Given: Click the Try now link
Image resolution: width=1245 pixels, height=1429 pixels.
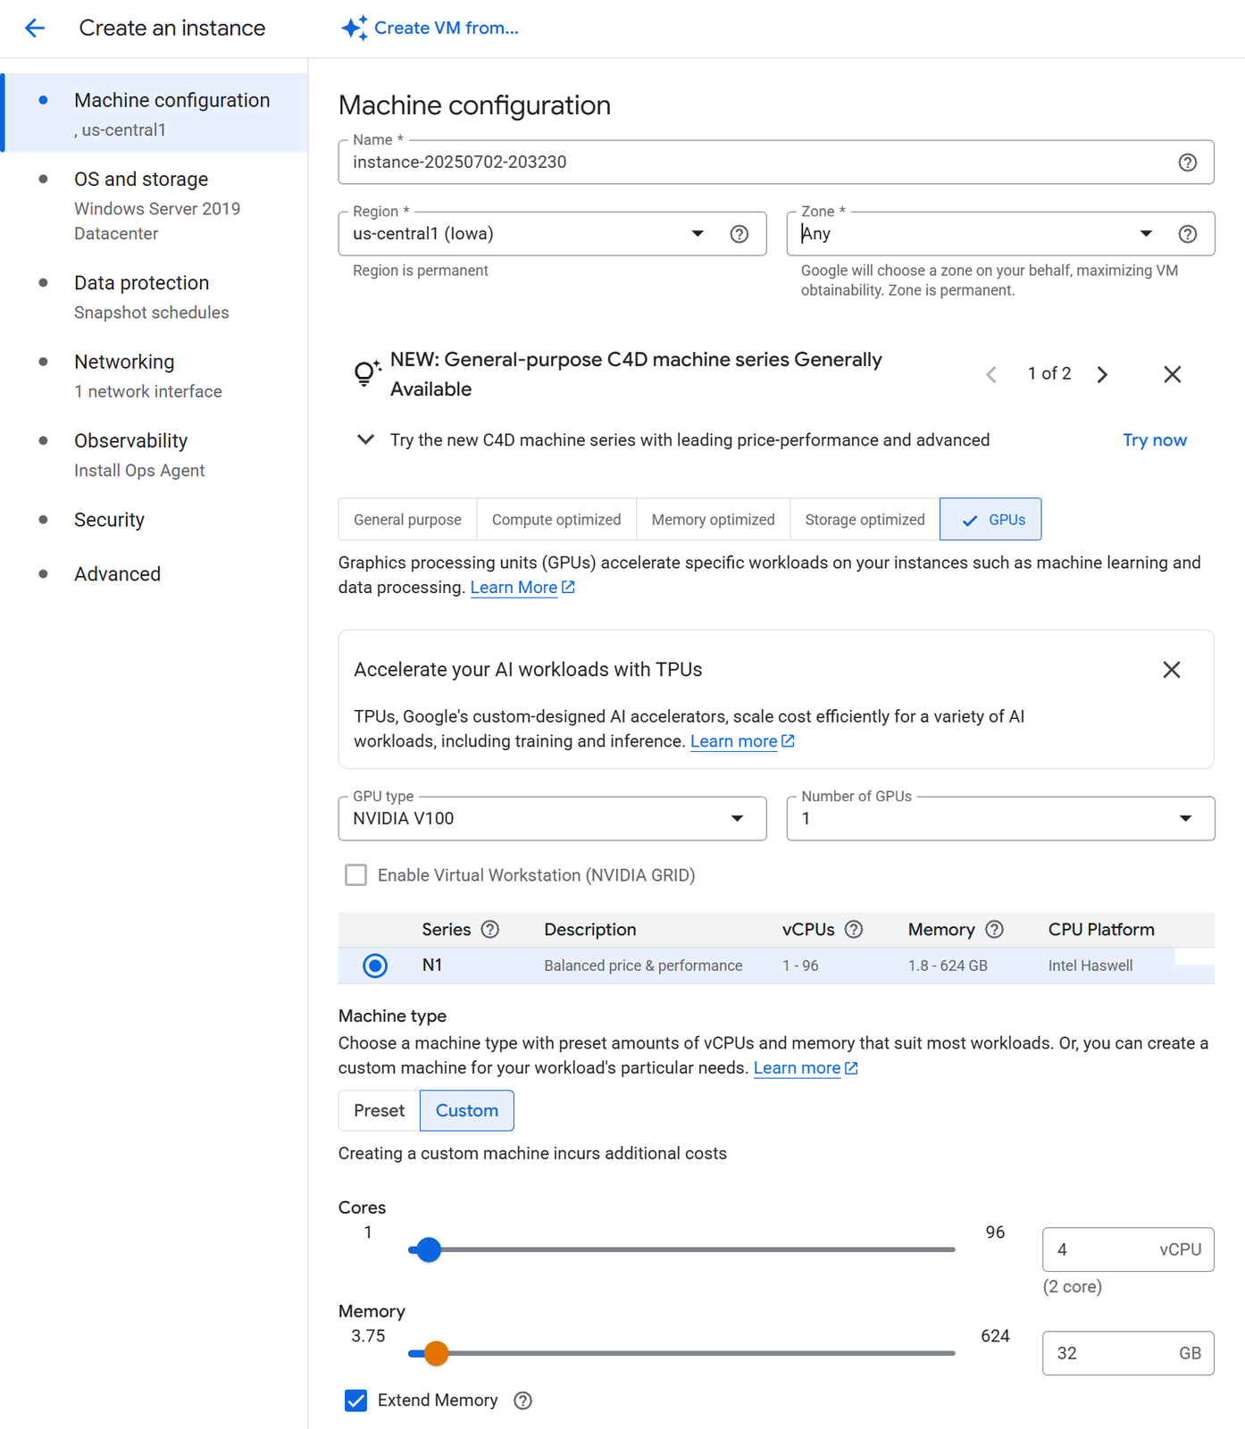Looking at the screenshot, I should click(x=1154, y=440).
